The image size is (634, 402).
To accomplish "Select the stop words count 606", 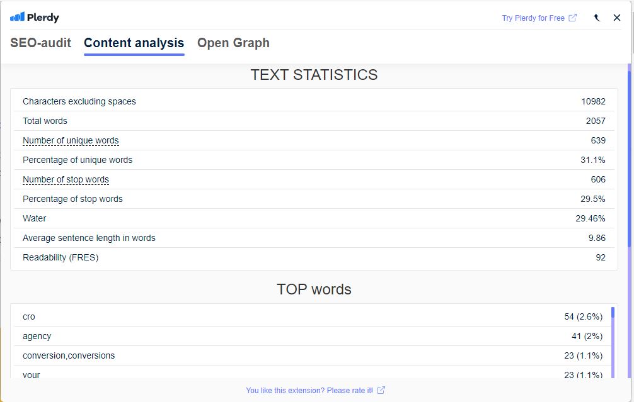I will coord(598,179).
